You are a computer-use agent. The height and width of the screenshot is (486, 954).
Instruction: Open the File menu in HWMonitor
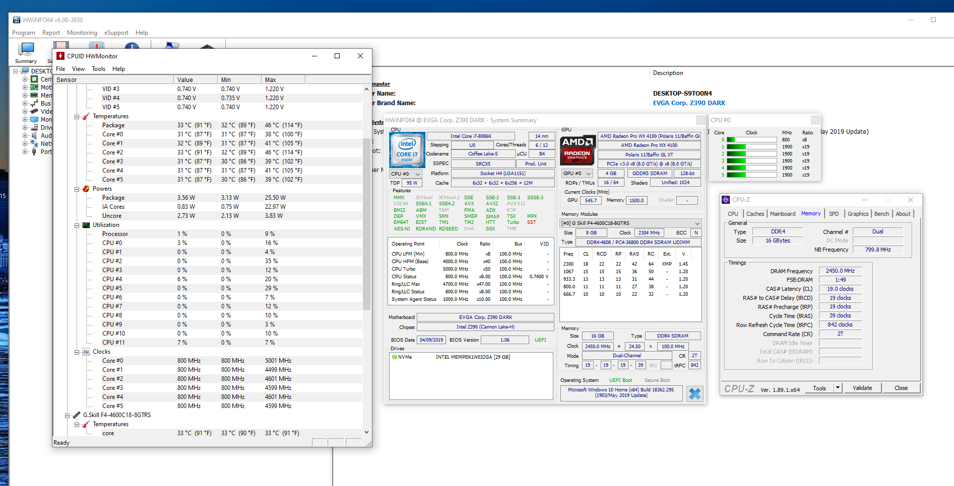pos(60,69)
